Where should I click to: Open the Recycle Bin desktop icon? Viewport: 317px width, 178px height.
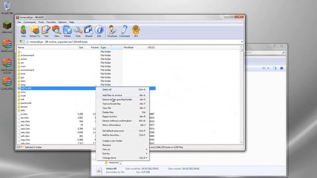click(7, 8)
